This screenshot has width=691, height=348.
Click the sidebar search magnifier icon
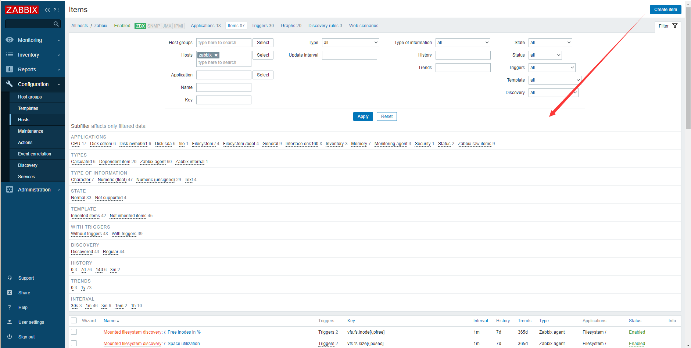pyautogui.click(x=56, y=24)
